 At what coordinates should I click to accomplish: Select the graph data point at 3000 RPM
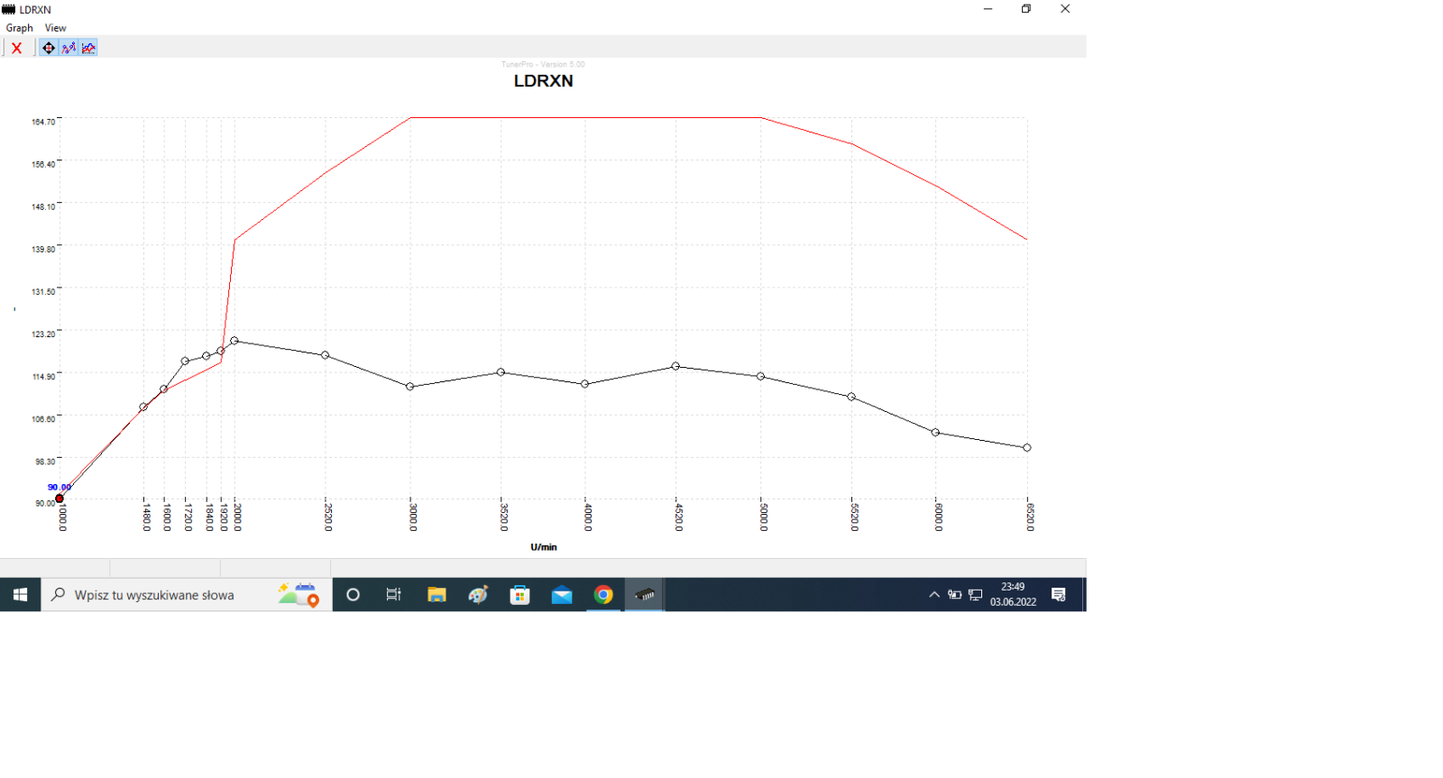pyautogui.click(x=410, y=387)
